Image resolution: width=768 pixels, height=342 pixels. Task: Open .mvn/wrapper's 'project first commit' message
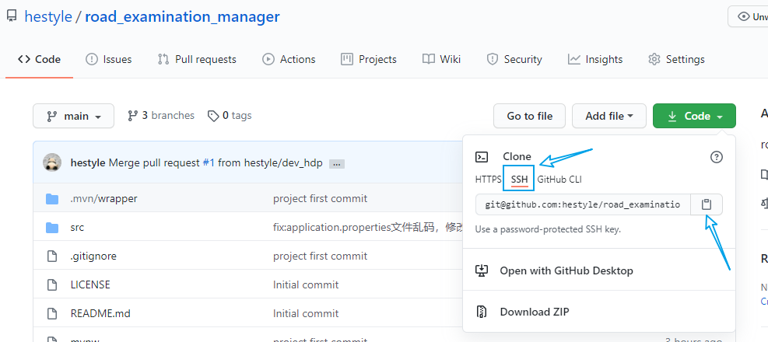[x=321, y=198]
